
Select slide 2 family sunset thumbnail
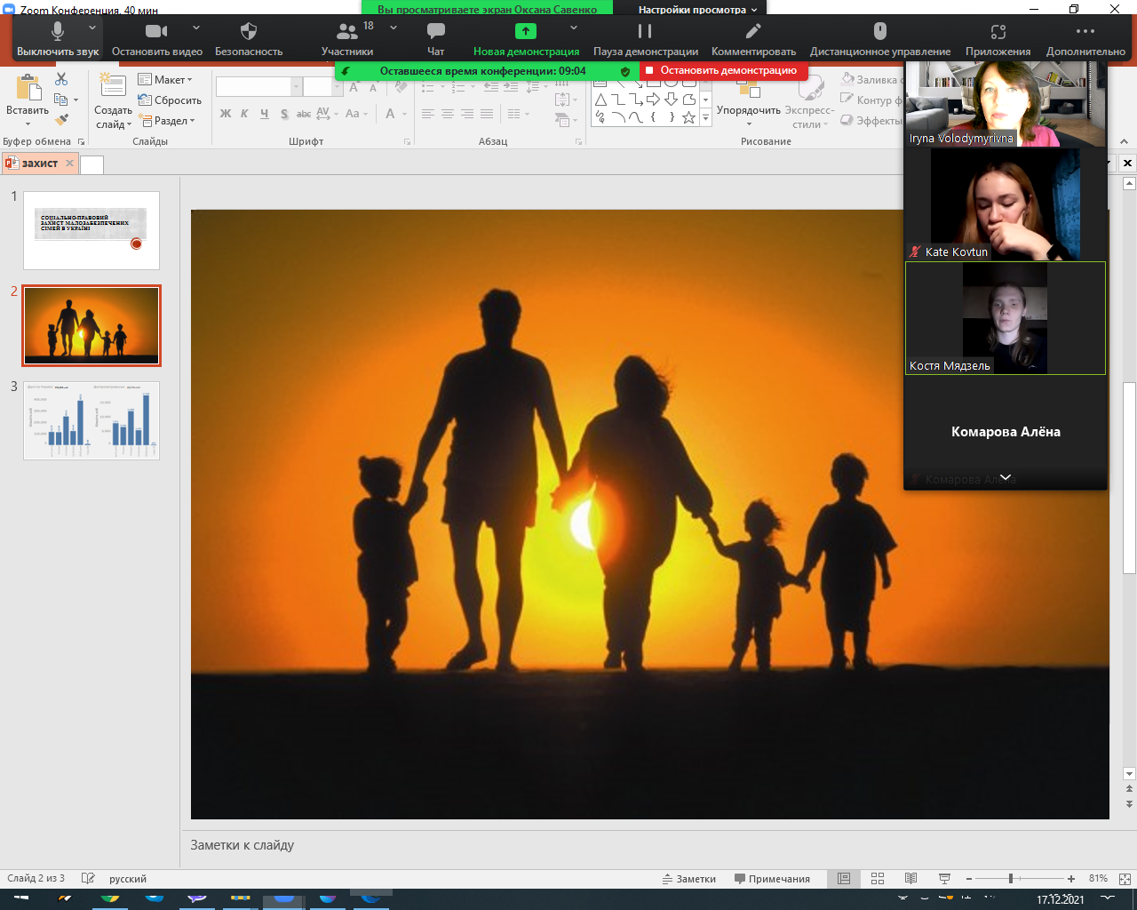(x=91, y=325)
